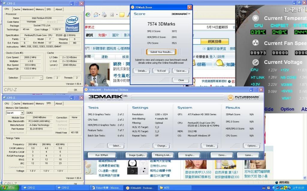
Task: Open the mail envelope icon in browser toolbar
Action: click(x=96, y=15)
